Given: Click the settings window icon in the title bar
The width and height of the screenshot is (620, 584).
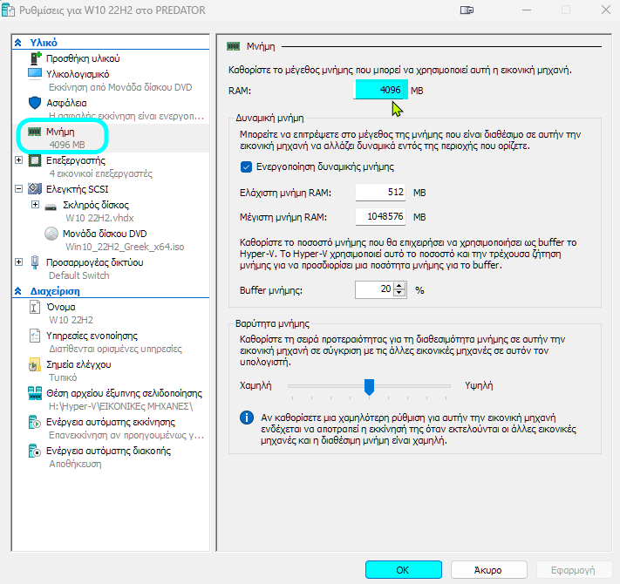Looking at the screenshot, I should [x=8, y=10].
